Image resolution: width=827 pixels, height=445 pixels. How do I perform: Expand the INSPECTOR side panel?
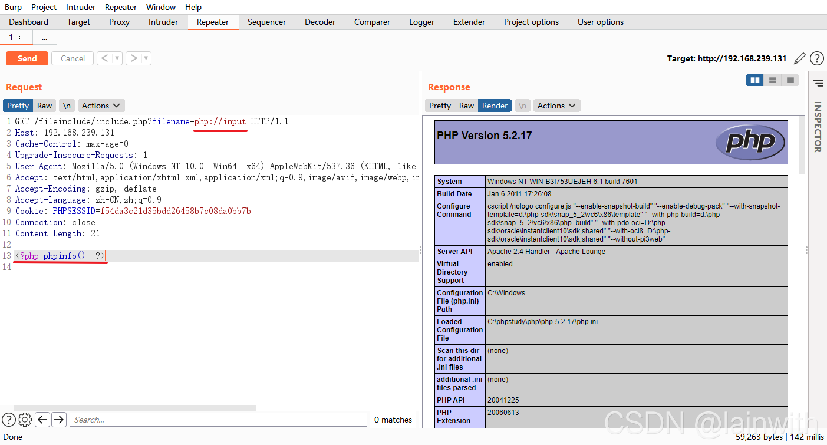click(x=818, y=127)
